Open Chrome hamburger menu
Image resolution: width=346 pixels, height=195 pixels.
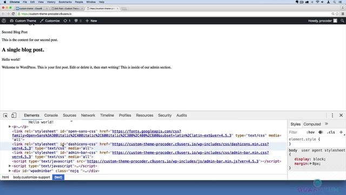(343, 14)
